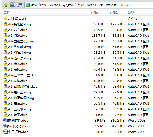Click the A3-进出气口盖.dwg file icon

[x=5, y=75]
